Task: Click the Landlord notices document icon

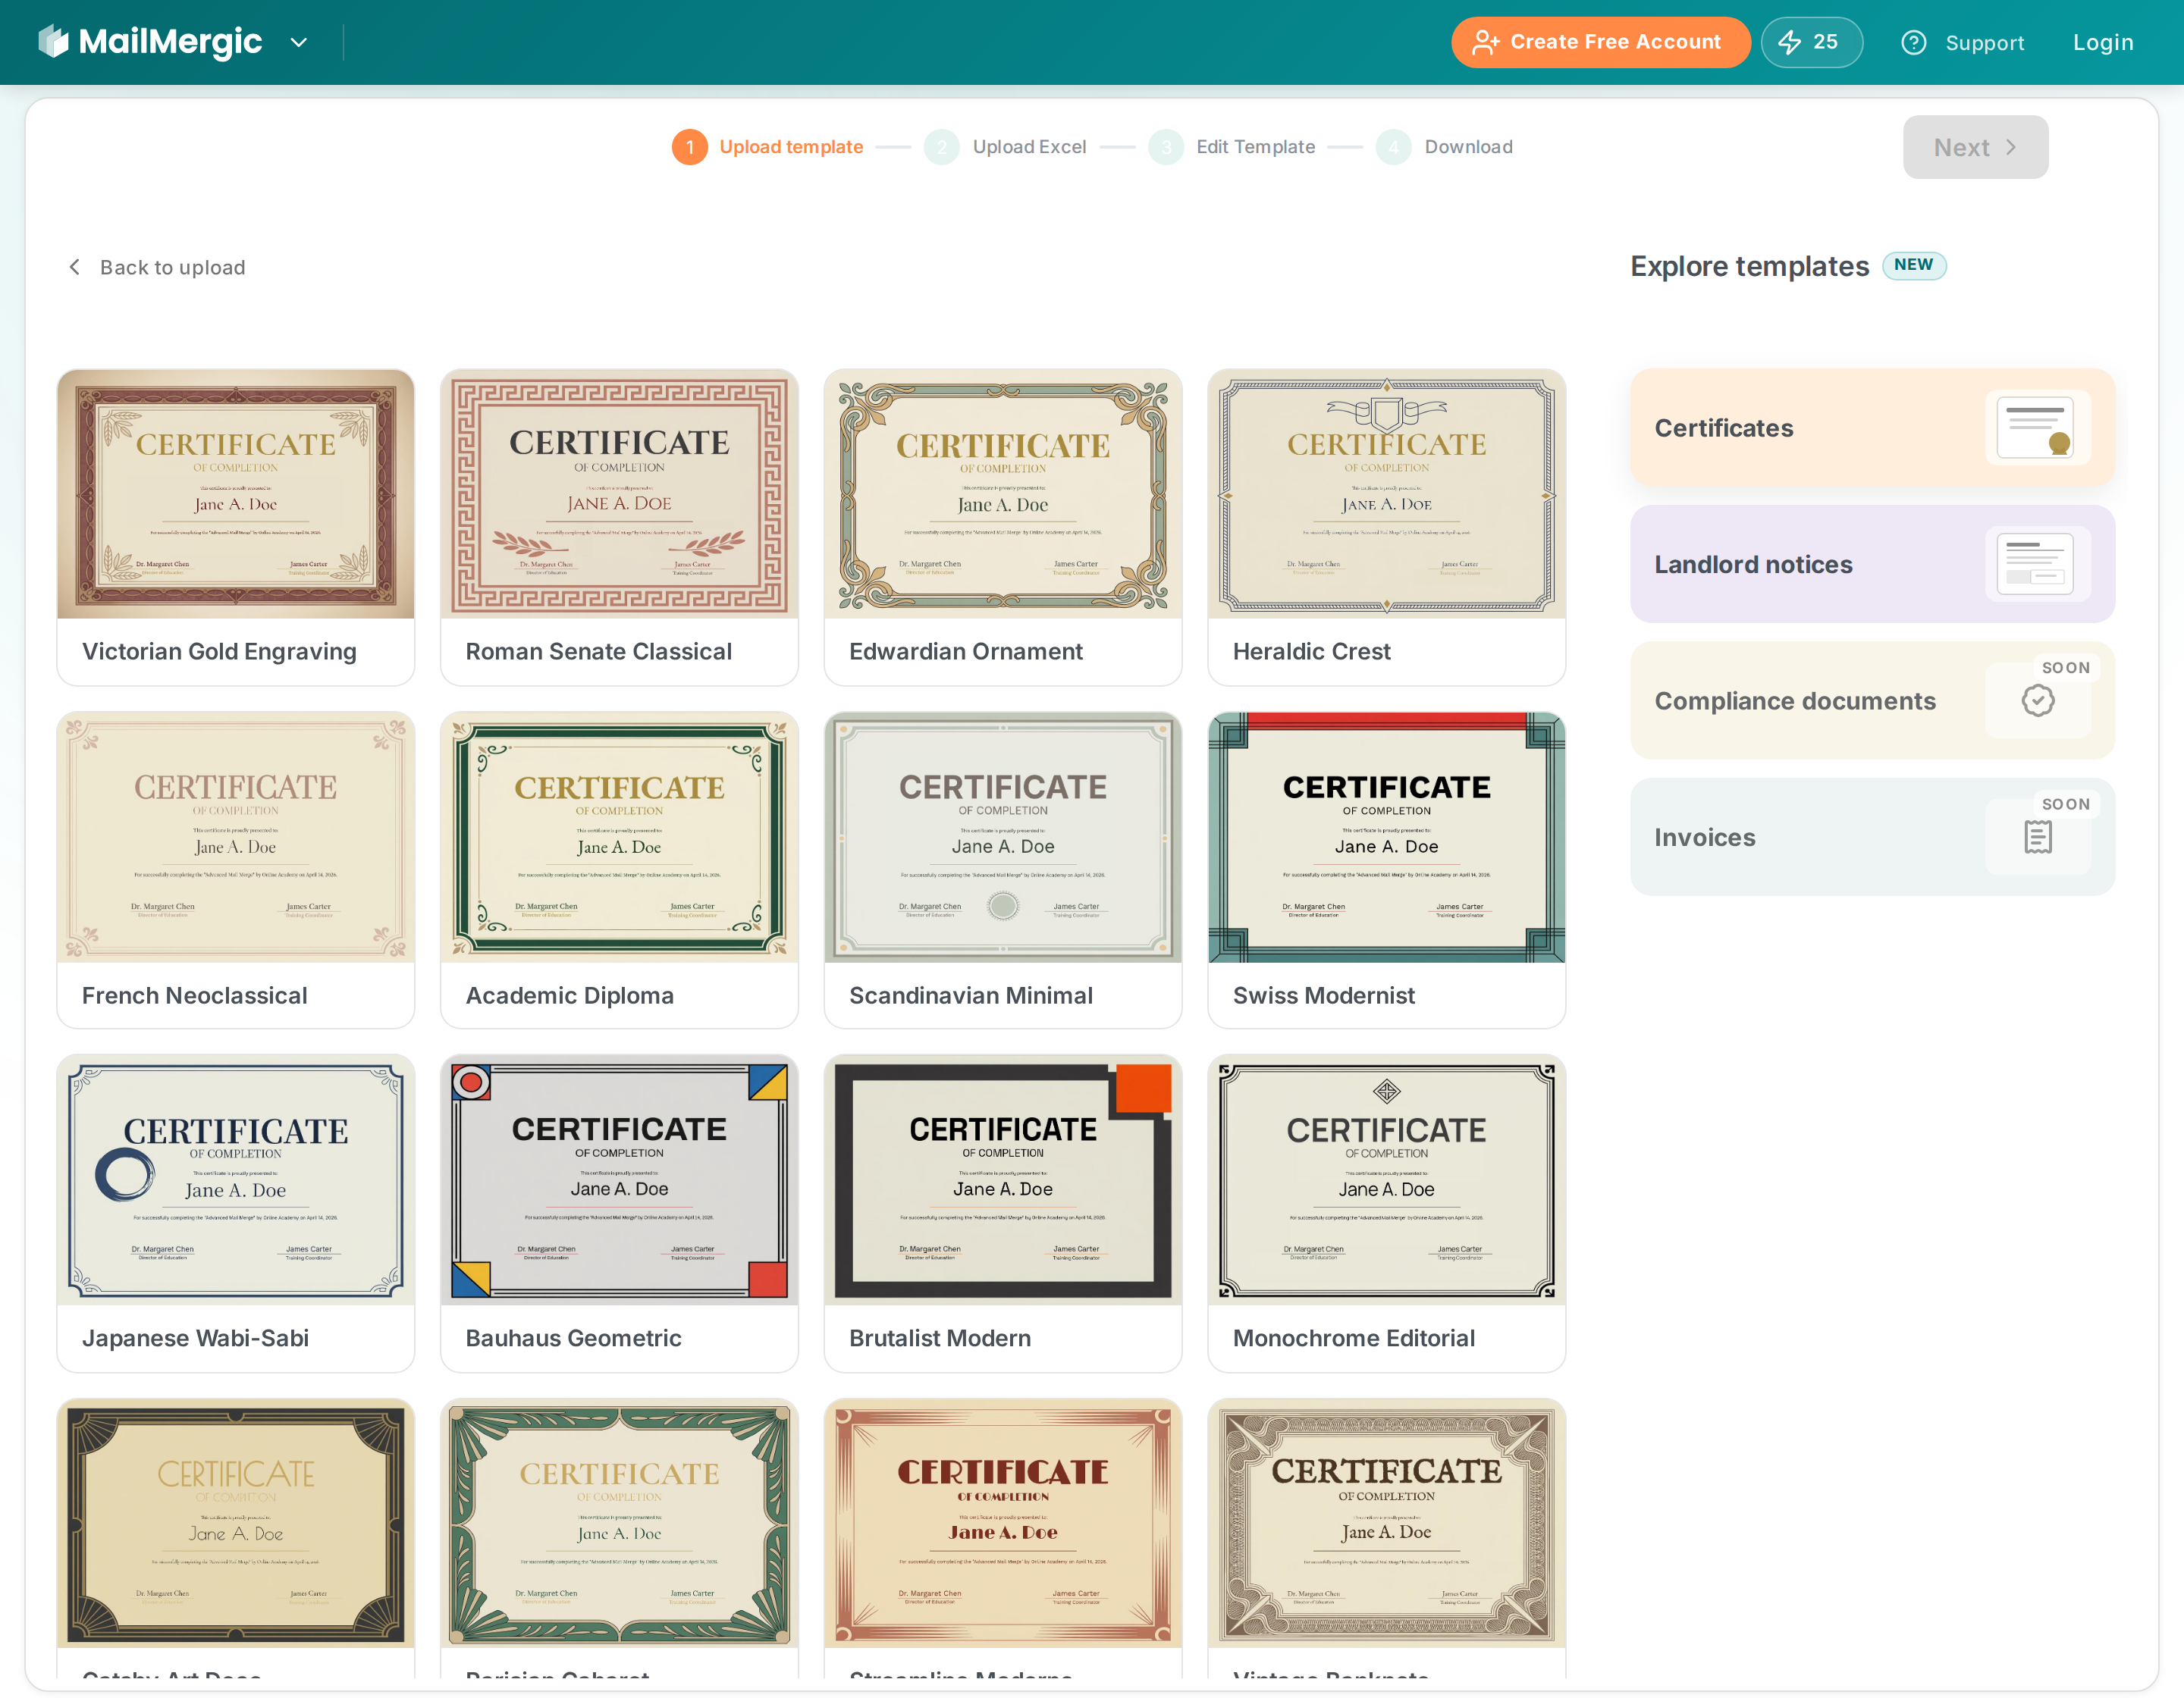Action: click(2036, 565)
